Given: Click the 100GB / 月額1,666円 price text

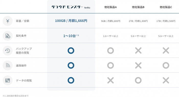Looking at the screenshot, I should pyautogui.click(x=71, y=21).
